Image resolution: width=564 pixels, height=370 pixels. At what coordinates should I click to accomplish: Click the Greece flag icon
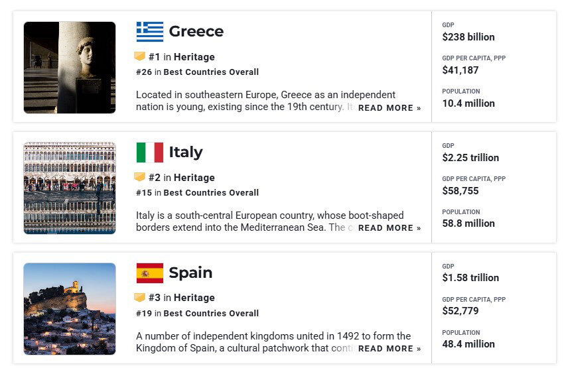point(150,32)
